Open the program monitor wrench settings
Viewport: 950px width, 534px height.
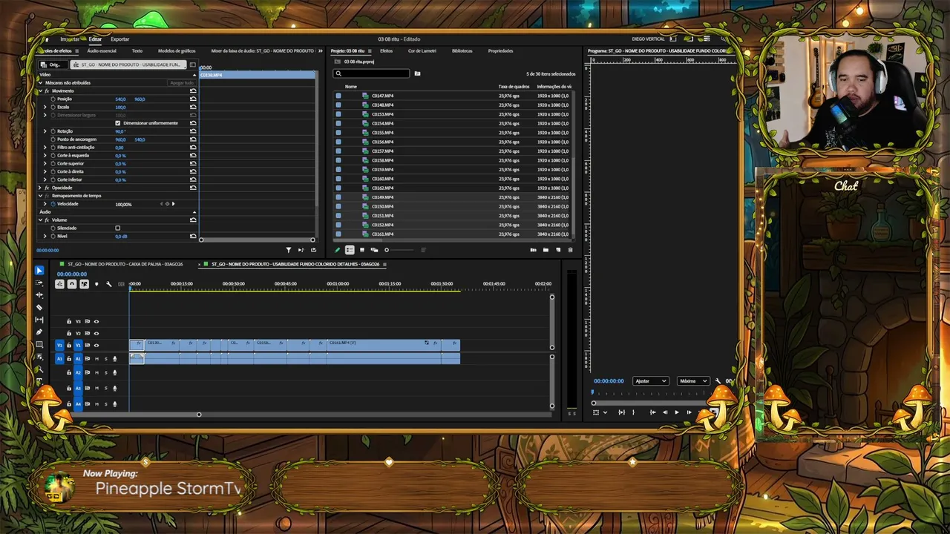[718, 381]
